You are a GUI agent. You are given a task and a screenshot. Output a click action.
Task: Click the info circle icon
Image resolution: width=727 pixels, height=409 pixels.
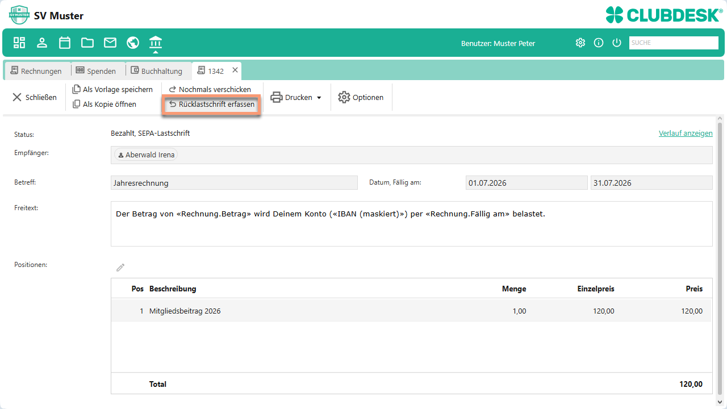(x=599, y=43)
